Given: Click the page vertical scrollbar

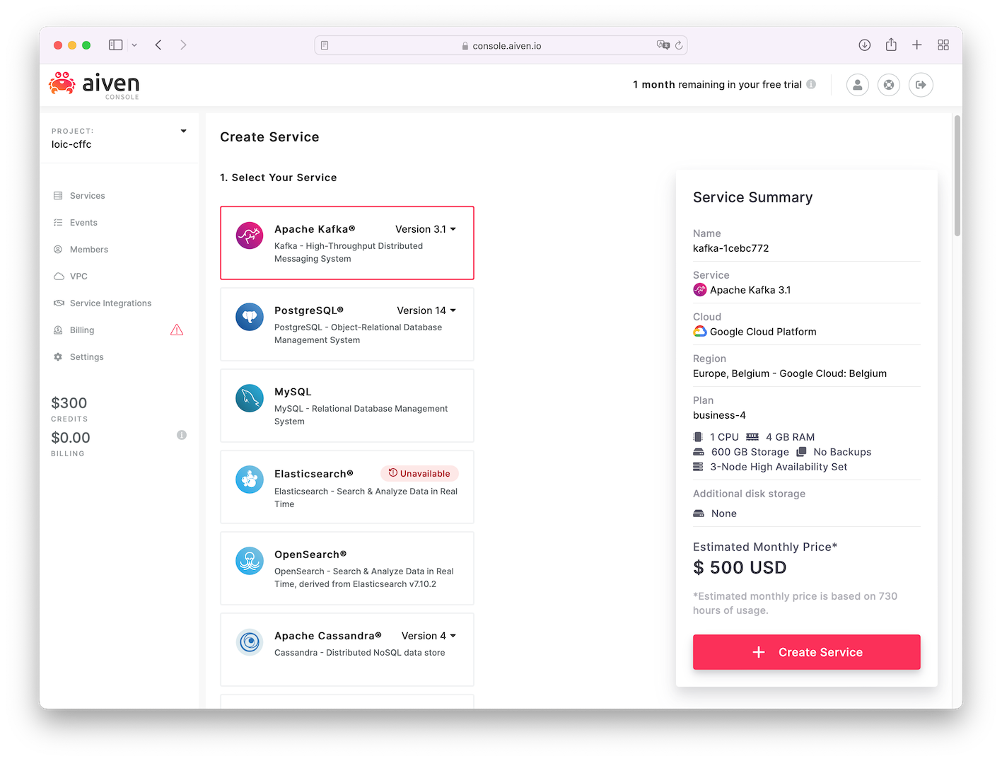Looking at the screenshot, I should [957, 175].
